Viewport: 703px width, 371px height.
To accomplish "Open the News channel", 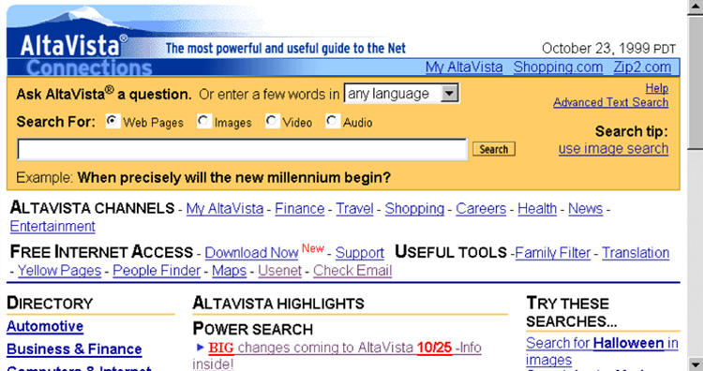I will 585,209.
